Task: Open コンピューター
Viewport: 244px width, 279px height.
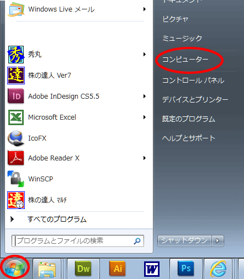Action: point(185,60)
